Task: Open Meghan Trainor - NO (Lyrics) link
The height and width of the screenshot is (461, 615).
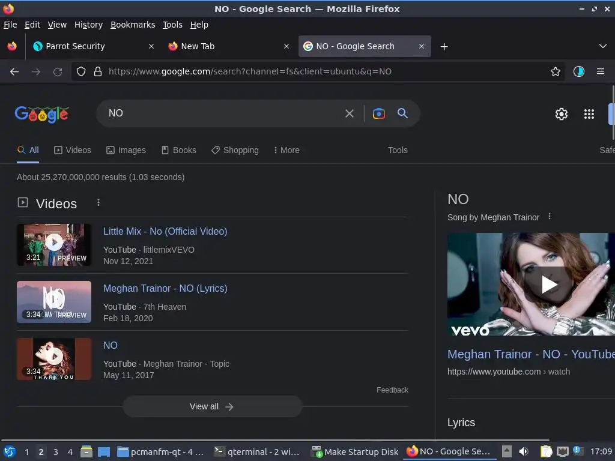Action: pos(165,288)
